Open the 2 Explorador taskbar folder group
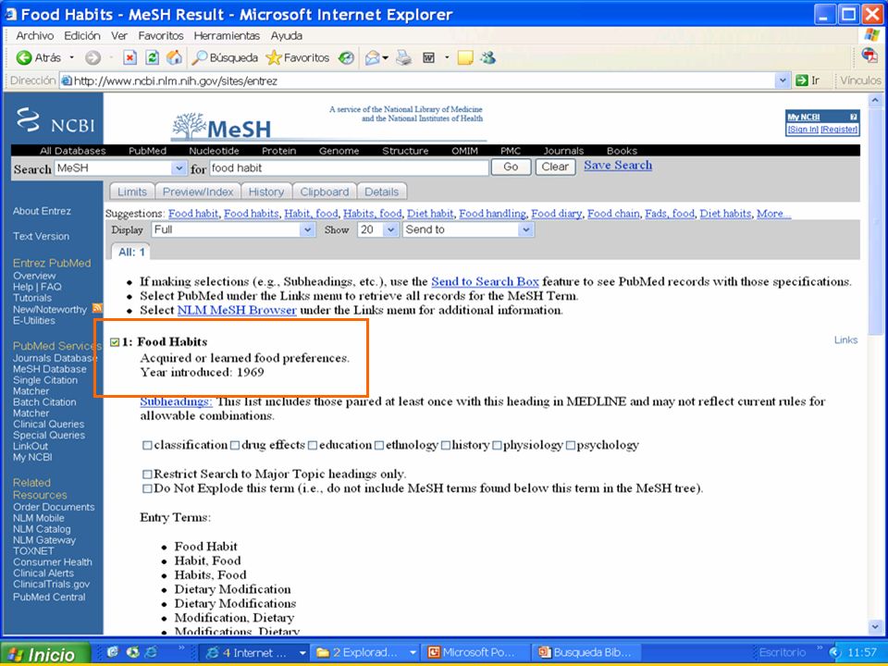 coord(363,652)
